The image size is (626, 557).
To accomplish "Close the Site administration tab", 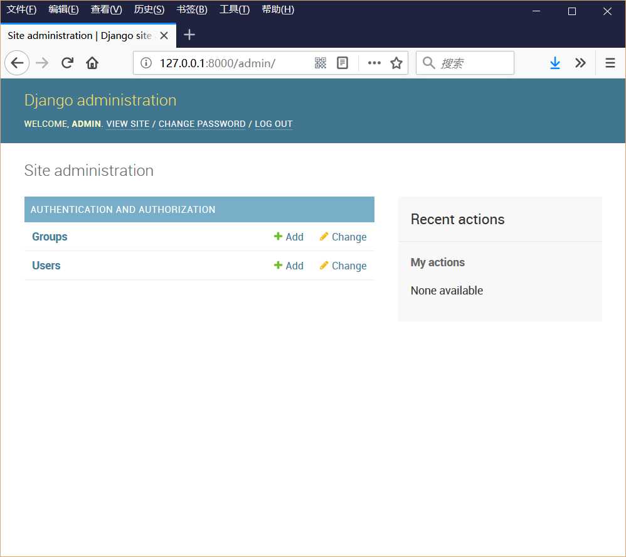I will (164, 36).
